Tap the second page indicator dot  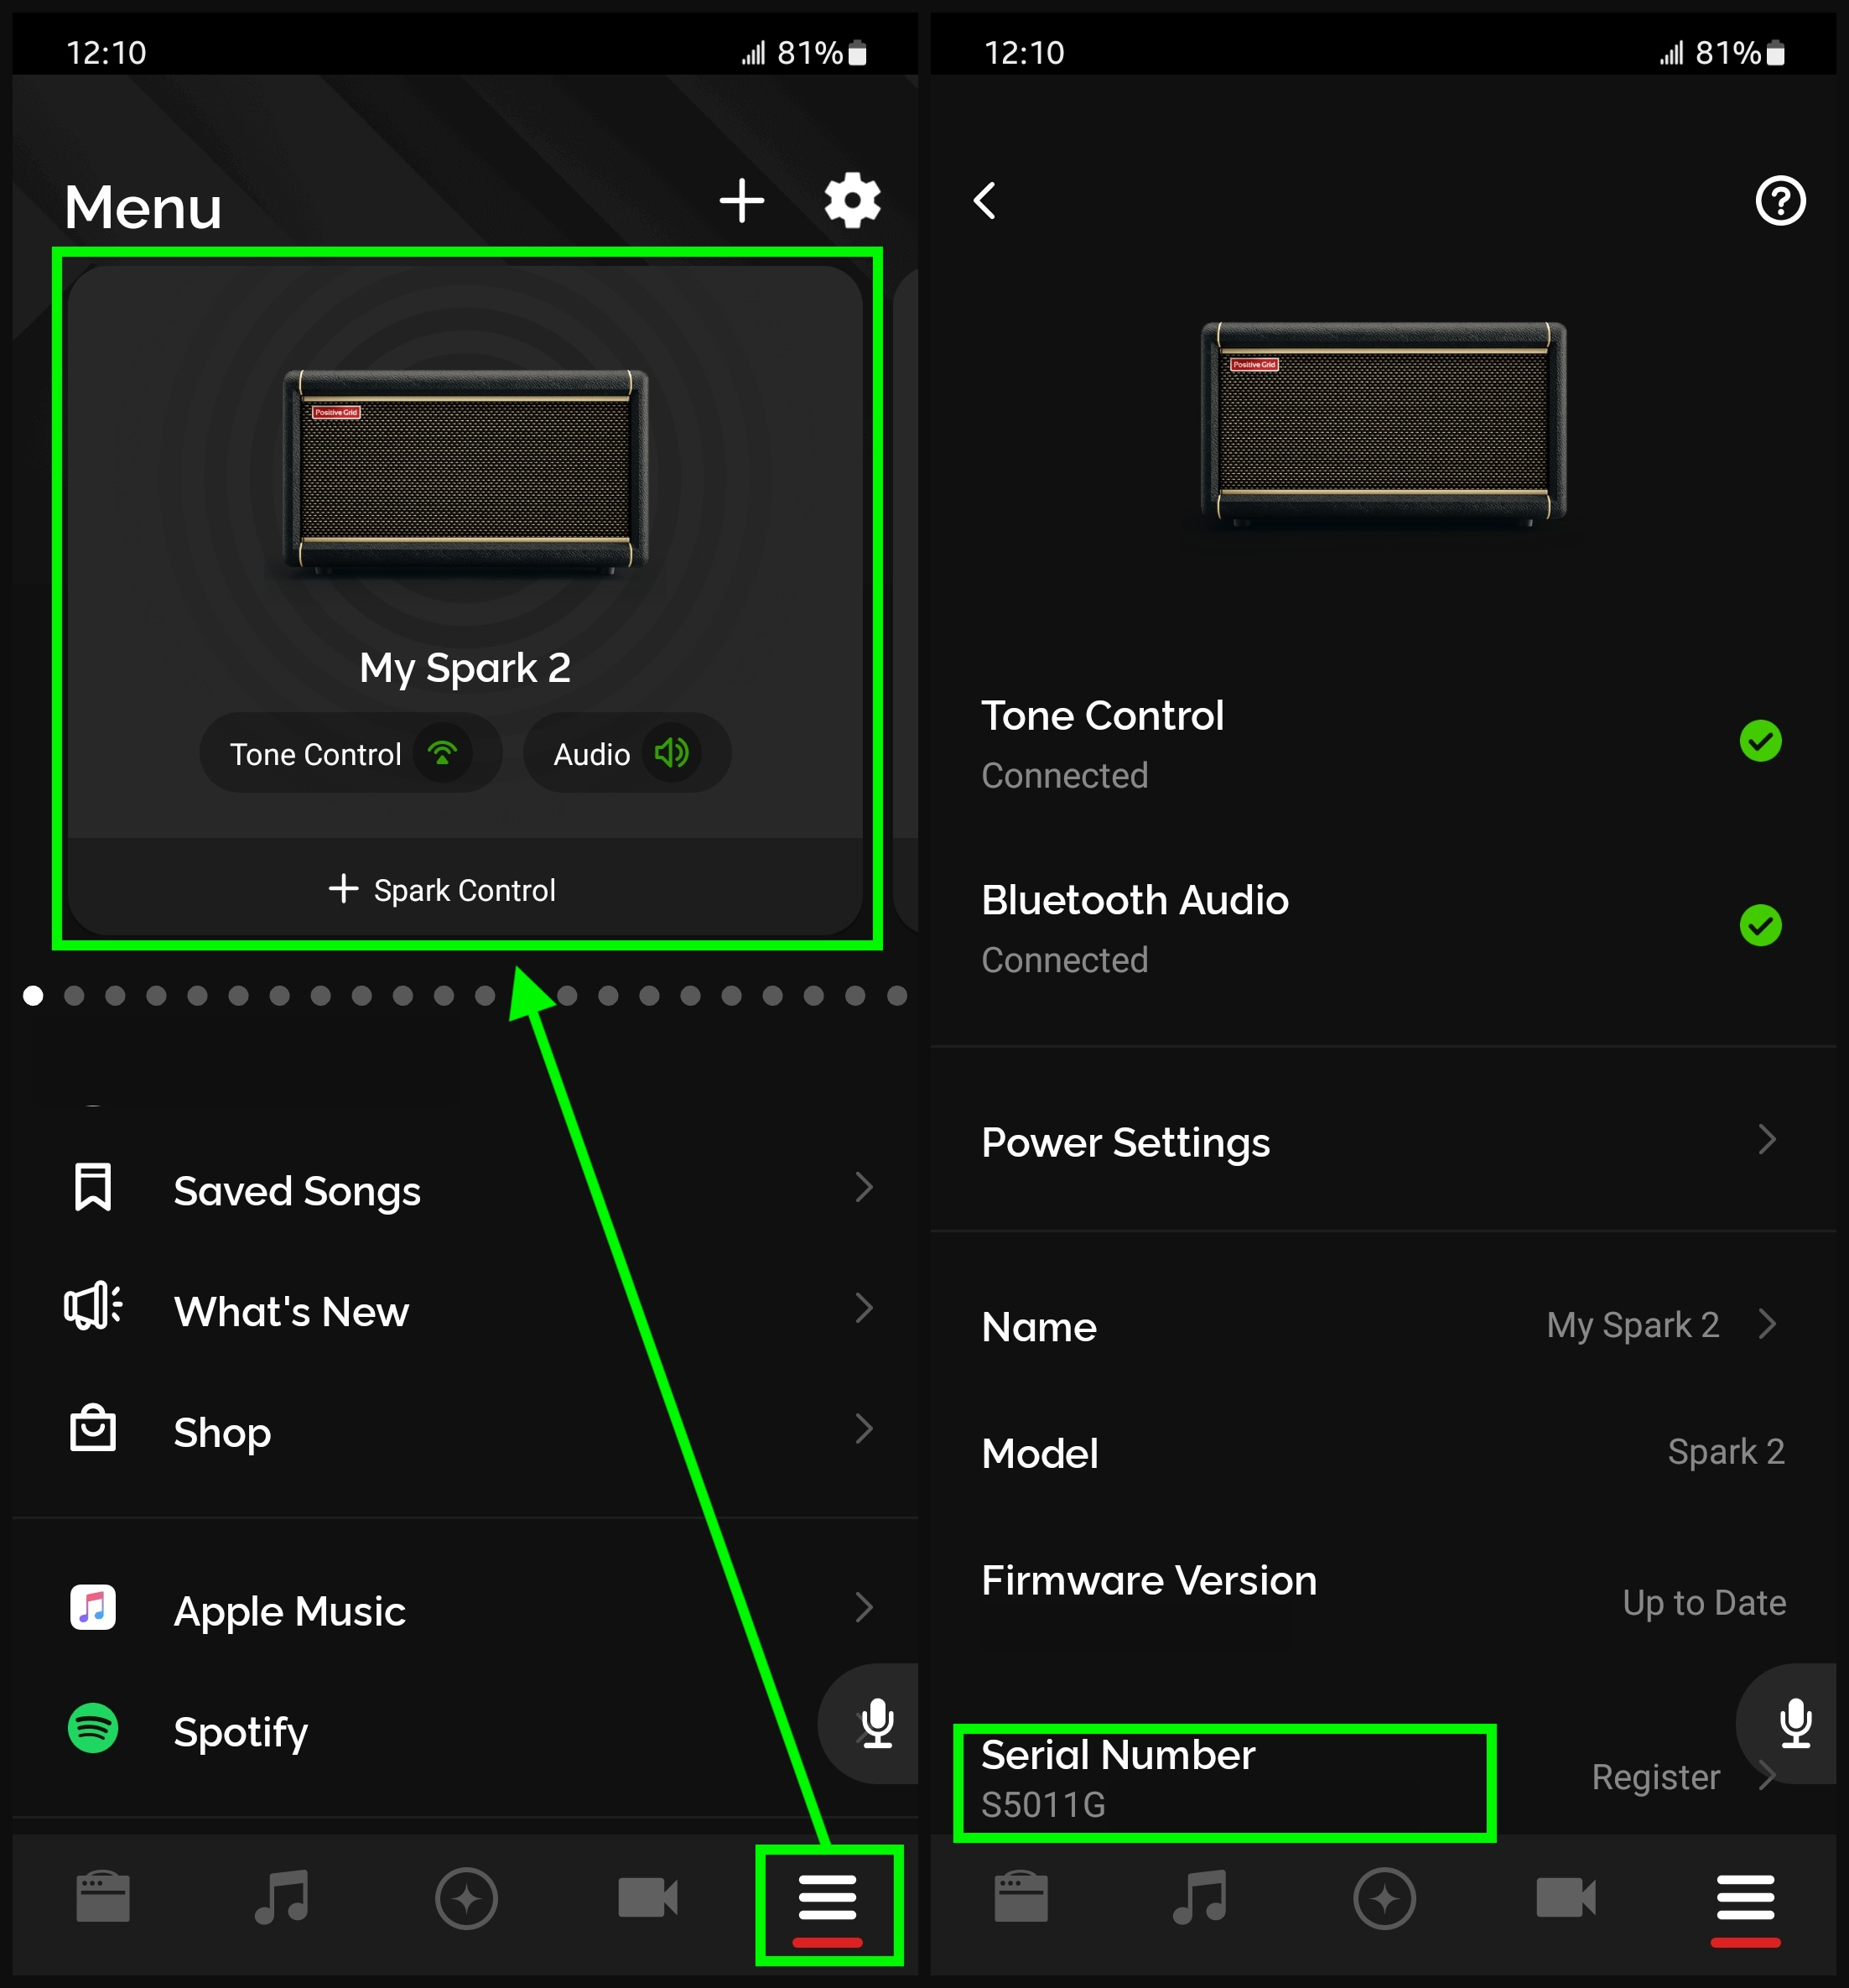click(x=74, y=995)
